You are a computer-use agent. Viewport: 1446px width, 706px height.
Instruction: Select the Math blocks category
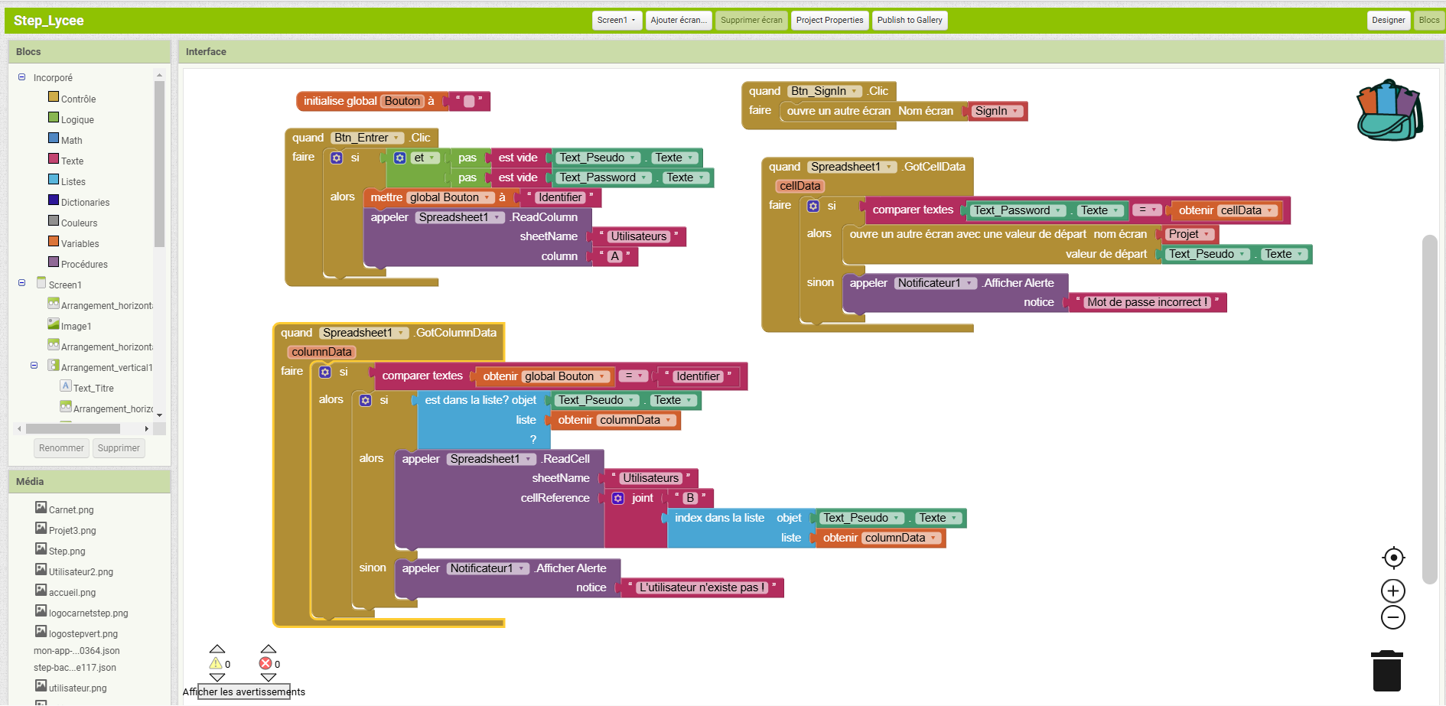tap(71, 140)
